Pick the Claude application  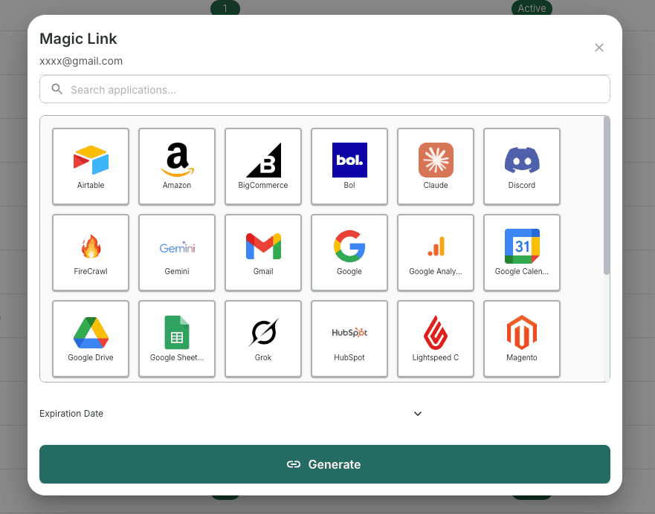435,166
